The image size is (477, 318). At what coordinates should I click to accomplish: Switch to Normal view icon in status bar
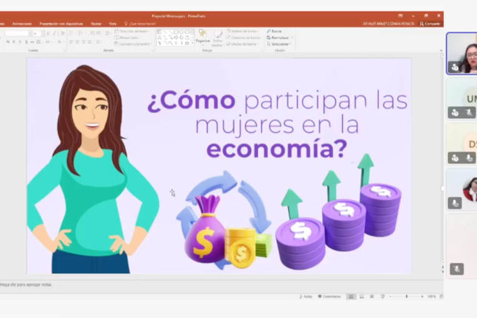[352, 297]
